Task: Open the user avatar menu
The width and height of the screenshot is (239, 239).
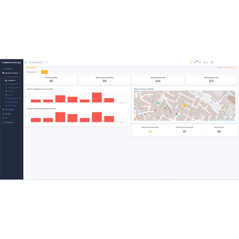Action: [x=212, y=62]
